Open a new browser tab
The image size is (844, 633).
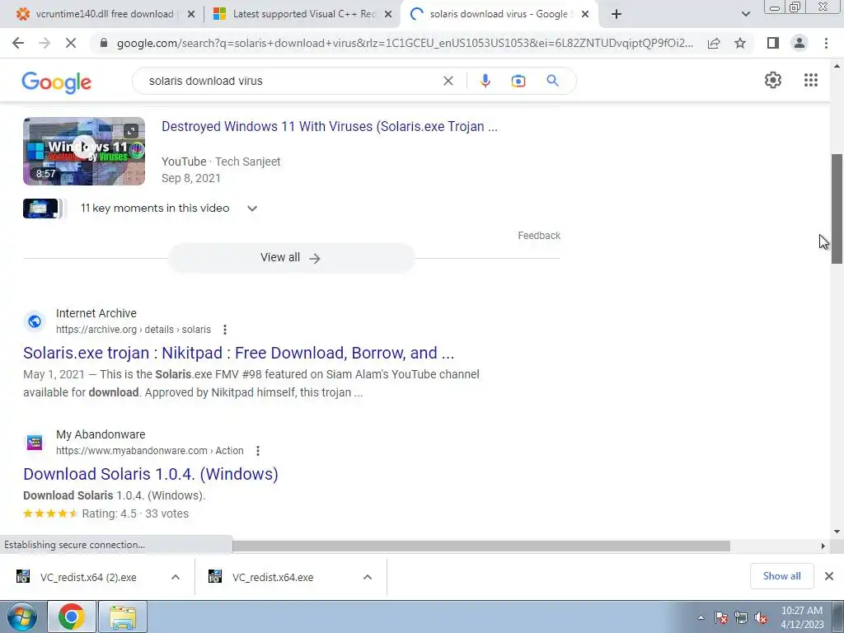617,15
